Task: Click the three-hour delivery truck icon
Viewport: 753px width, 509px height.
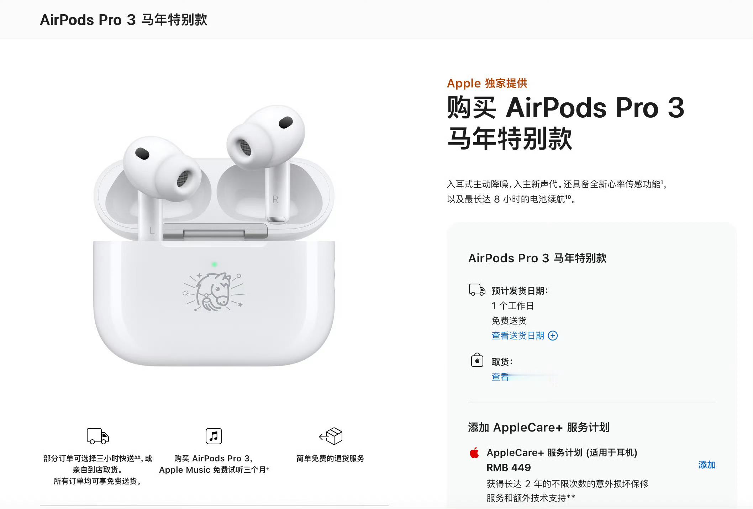Action: pyautogui.click(x=98, y=436)
